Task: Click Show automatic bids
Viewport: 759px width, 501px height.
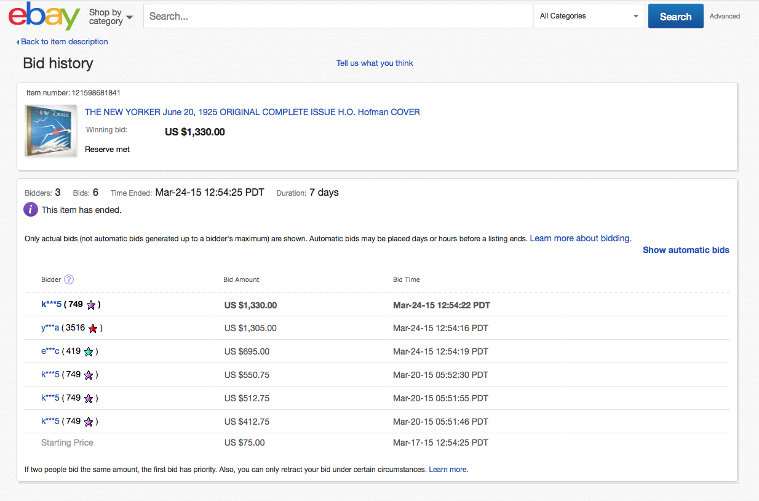Action: pyautogui.click(x=686, y=250)
